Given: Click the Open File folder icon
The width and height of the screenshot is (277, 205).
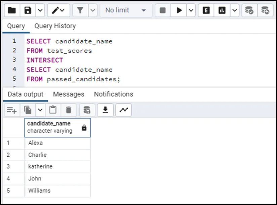Looking at the screenshot, I should click(x=12, y=10).
